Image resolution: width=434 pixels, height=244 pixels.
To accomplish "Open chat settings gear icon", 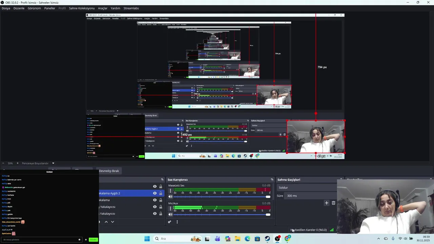I will pyautogui.click(x=86, y=240).
